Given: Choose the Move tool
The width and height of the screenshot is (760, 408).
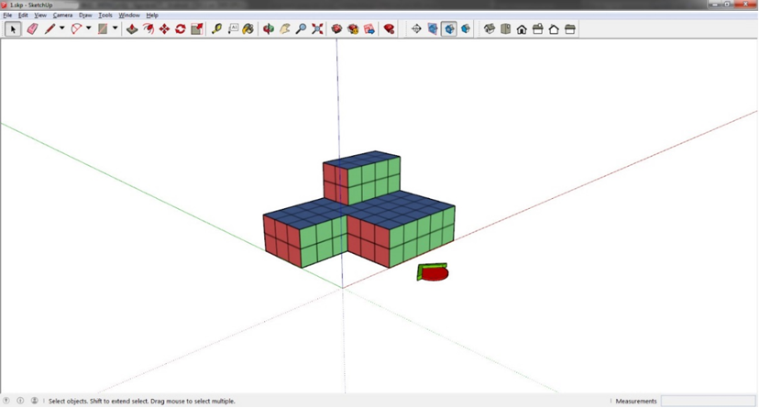Looking at the screenshot, I should (164, 29).
